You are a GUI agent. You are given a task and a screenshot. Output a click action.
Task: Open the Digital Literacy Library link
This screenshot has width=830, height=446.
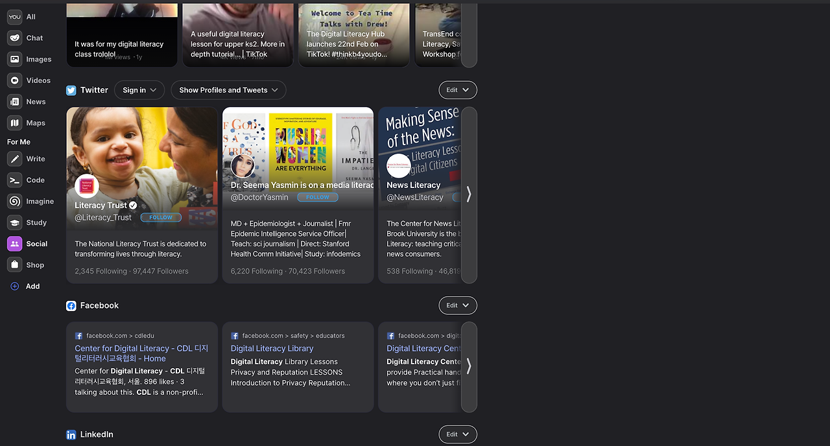[272, 348]
